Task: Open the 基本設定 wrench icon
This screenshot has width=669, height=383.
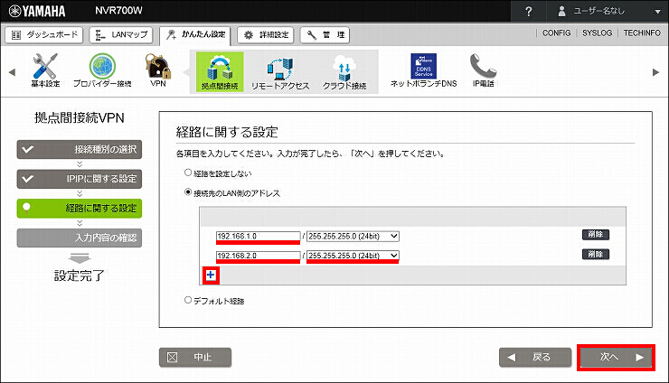Action: (45, 70)
